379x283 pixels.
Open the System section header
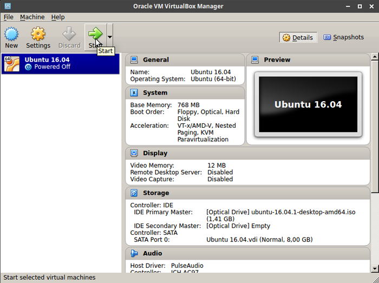click(x=185, y=93)
